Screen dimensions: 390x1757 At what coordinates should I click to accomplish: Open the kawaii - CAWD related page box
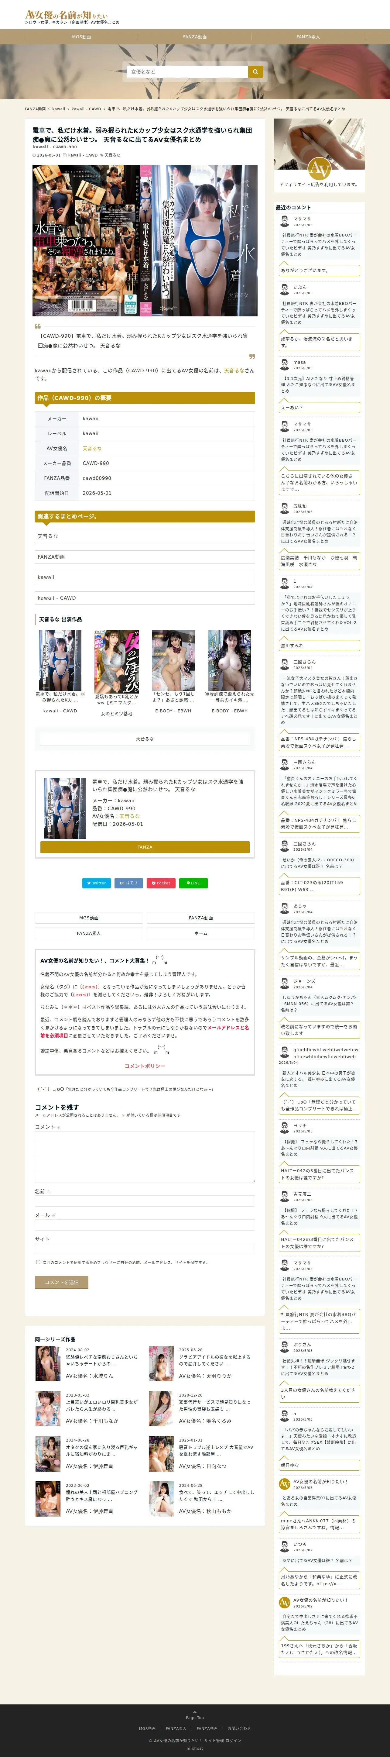click(x=145, y=598)
